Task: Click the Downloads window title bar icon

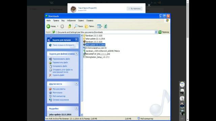Action: coord(47,16)
